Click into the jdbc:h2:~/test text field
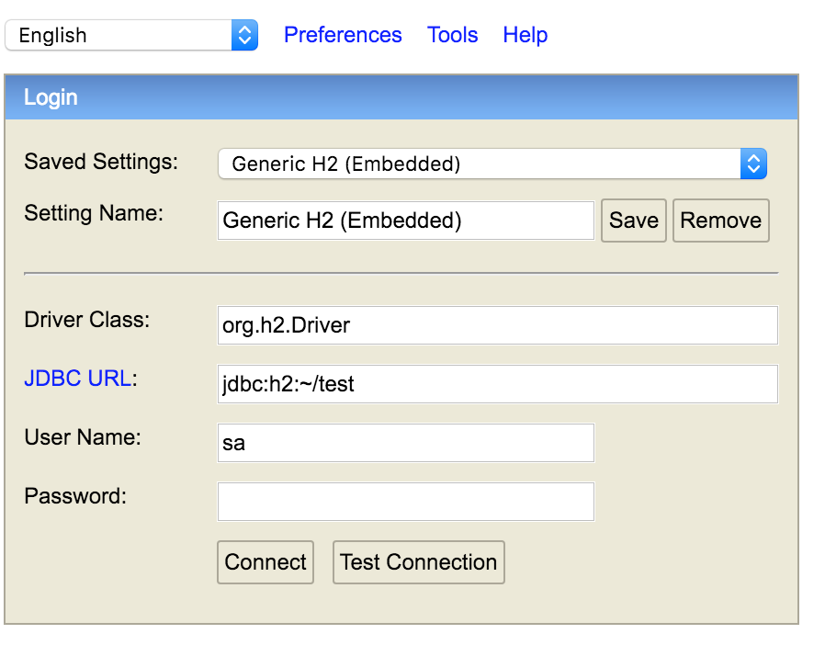 497,384
